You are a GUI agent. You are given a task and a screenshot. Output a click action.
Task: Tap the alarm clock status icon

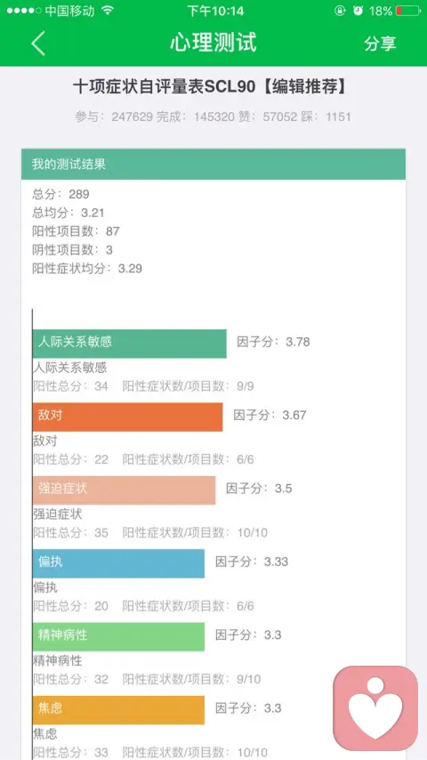pos(358,11)
